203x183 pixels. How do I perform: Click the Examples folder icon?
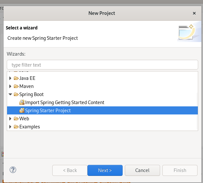point(16,127)
